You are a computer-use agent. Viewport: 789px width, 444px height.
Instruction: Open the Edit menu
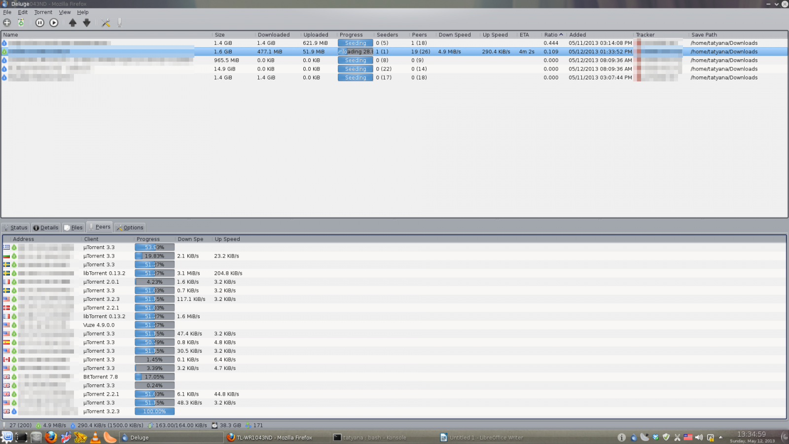[23, 12]
